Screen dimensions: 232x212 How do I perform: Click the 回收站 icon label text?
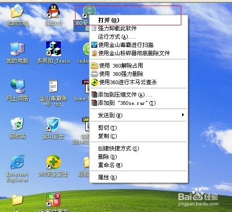[17, 136]
